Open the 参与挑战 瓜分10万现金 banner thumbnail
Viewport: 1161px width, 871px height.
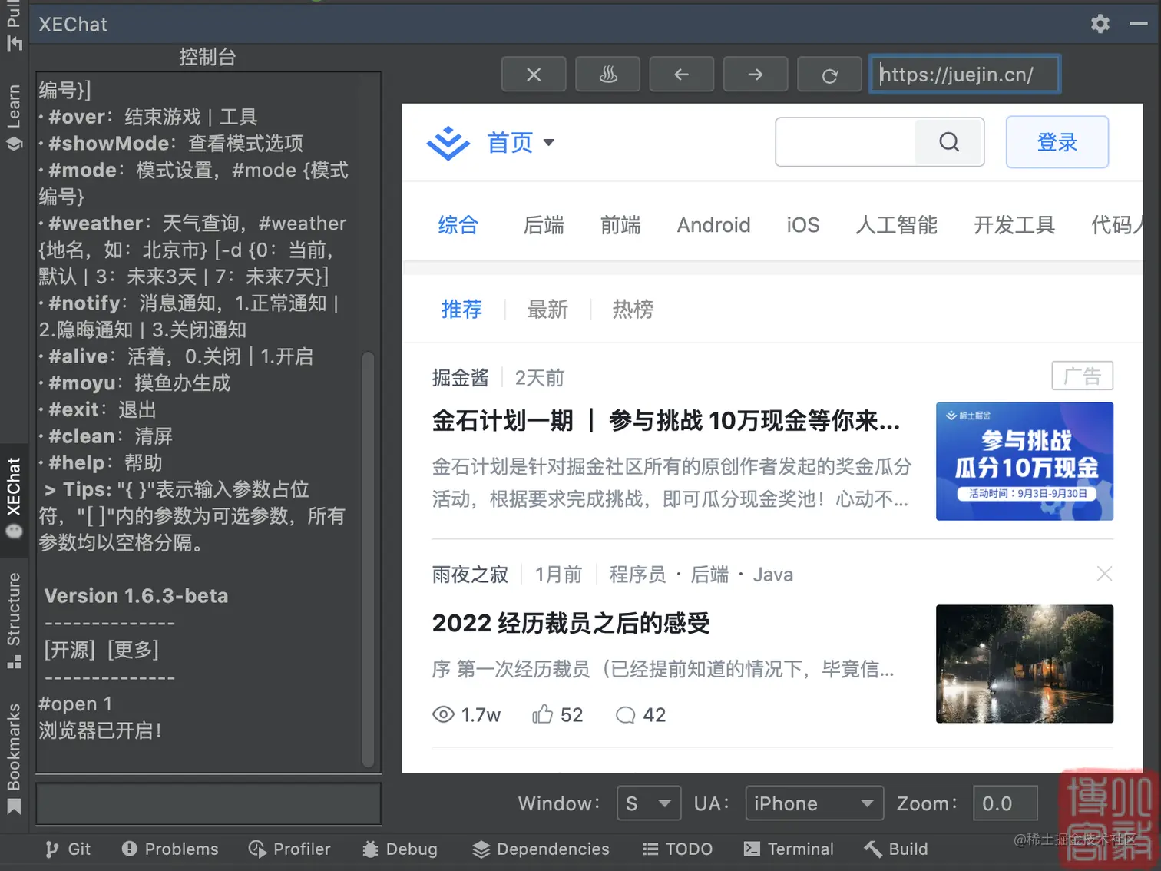coord(1024,461)
